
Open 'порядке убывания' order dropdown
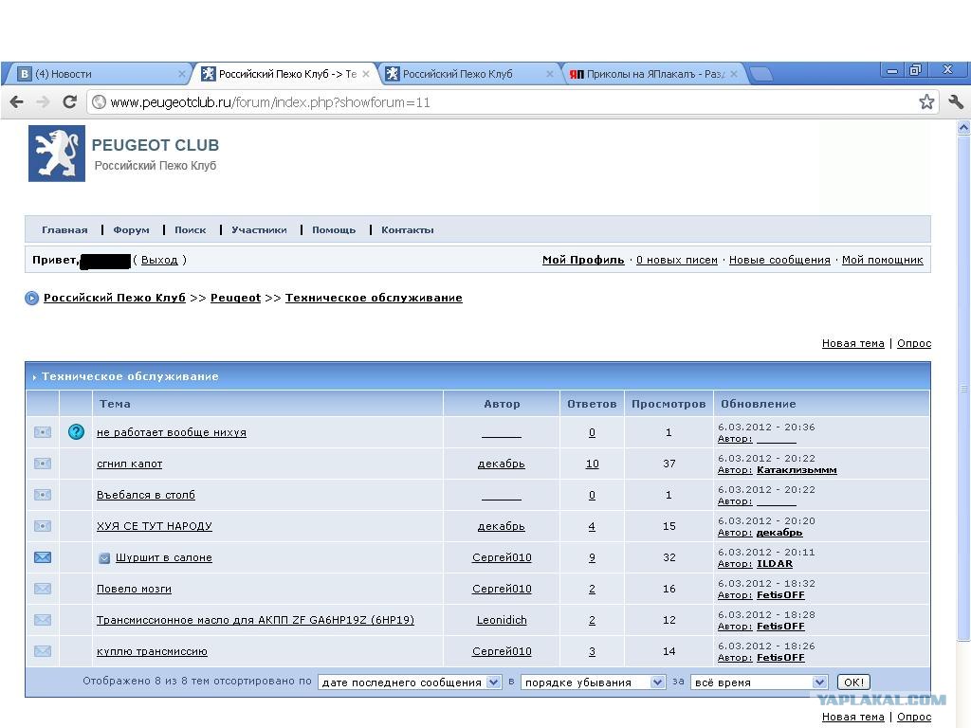pos(594,682)
